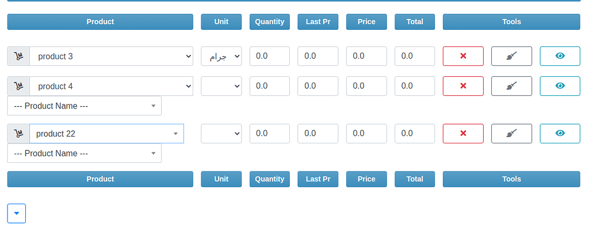
Task: Toggle the eye view button for product 4
Action: click(560, 86)
